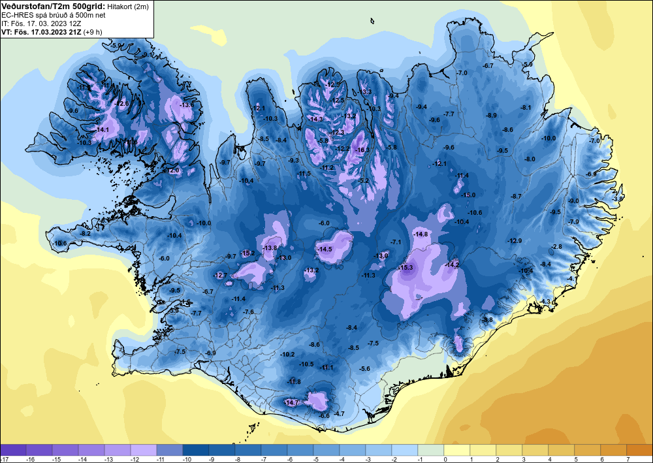Click the '-15.2' temperature value
653x463 pixels.
click(x=247, y=253)
